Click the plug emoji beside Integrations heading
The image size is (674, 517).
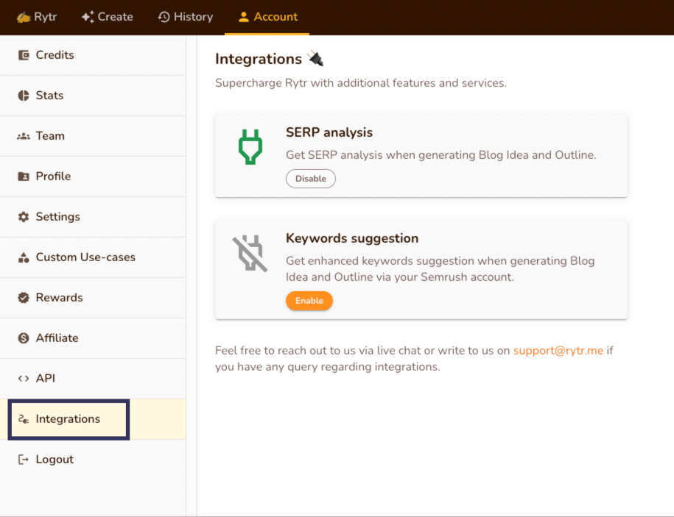click(x=315, y=59)
